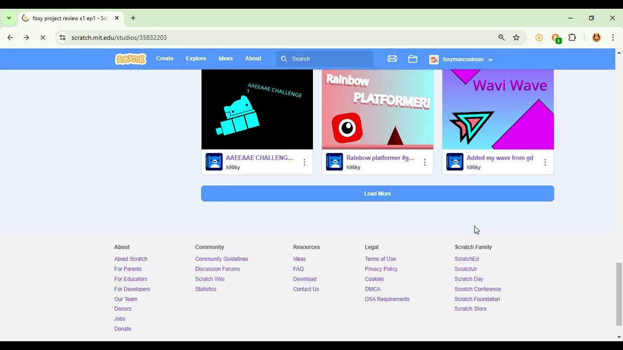Open the Chrome three-dot menu
The height and width of the screenshot is (350, 623).
coord(613,37)
